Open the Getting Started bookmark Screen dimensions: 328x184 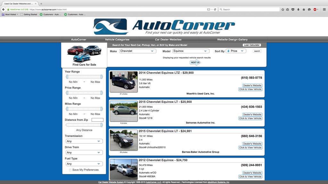click(29, 14)
